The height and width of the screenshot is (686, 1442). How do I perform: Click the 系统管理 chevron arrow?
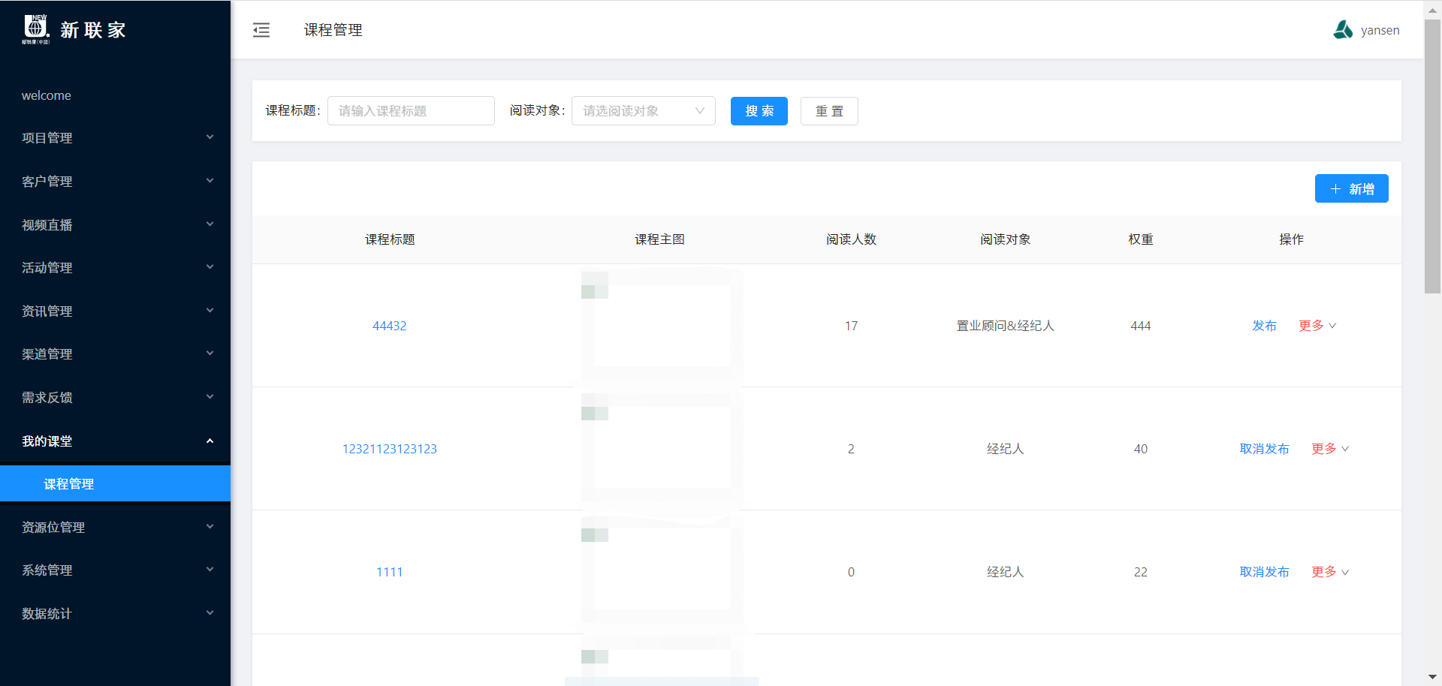click(210, 570)
